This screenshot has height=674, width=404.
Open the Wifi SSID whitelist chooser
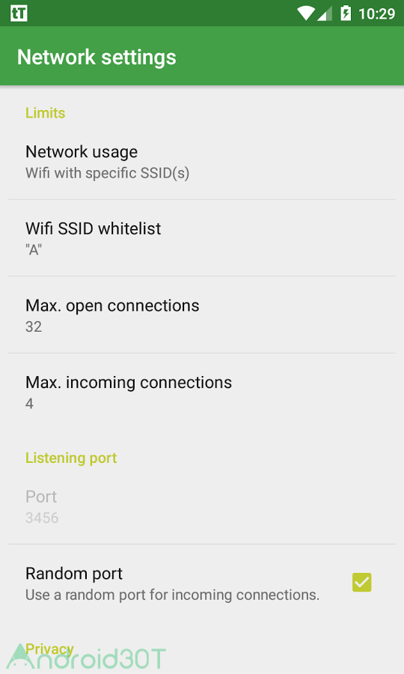coord(202,238)
